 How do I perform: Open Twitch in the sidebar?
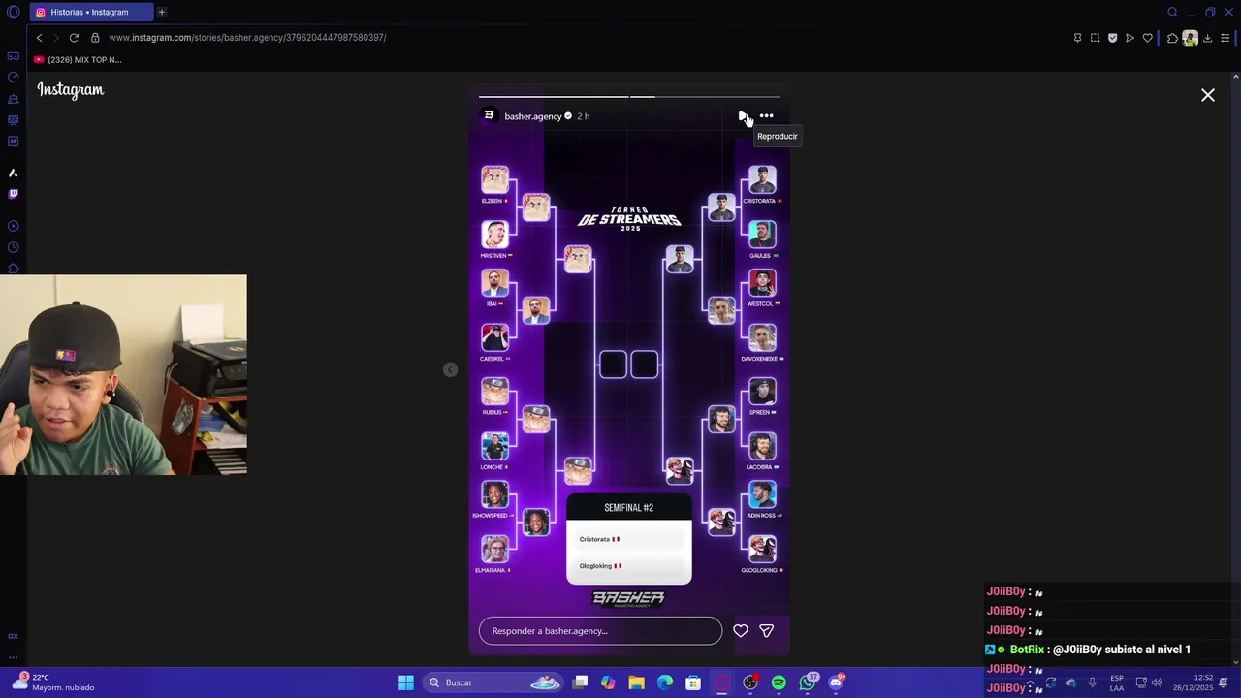[x=13, y=194]
